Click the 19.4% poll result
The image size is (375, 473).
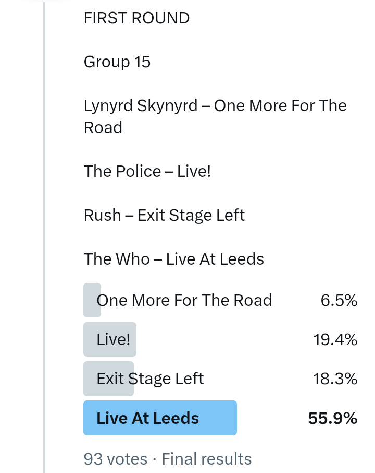click(335, 340)
